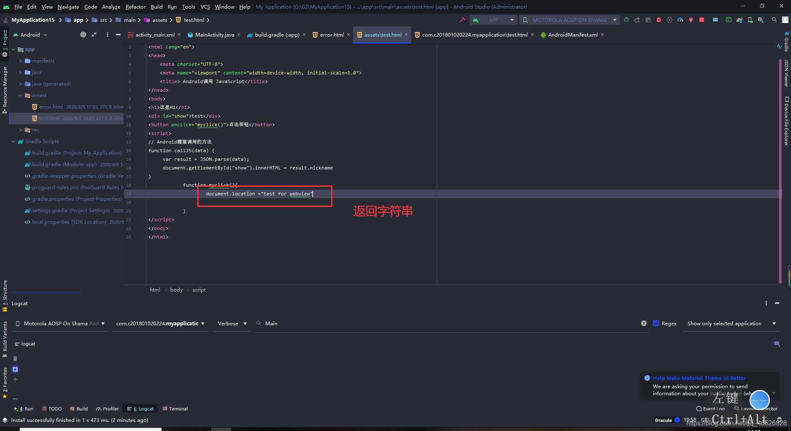Toggle the Resource Manager side tab
The height and width of the screenshot is (431, 791).
5,90
